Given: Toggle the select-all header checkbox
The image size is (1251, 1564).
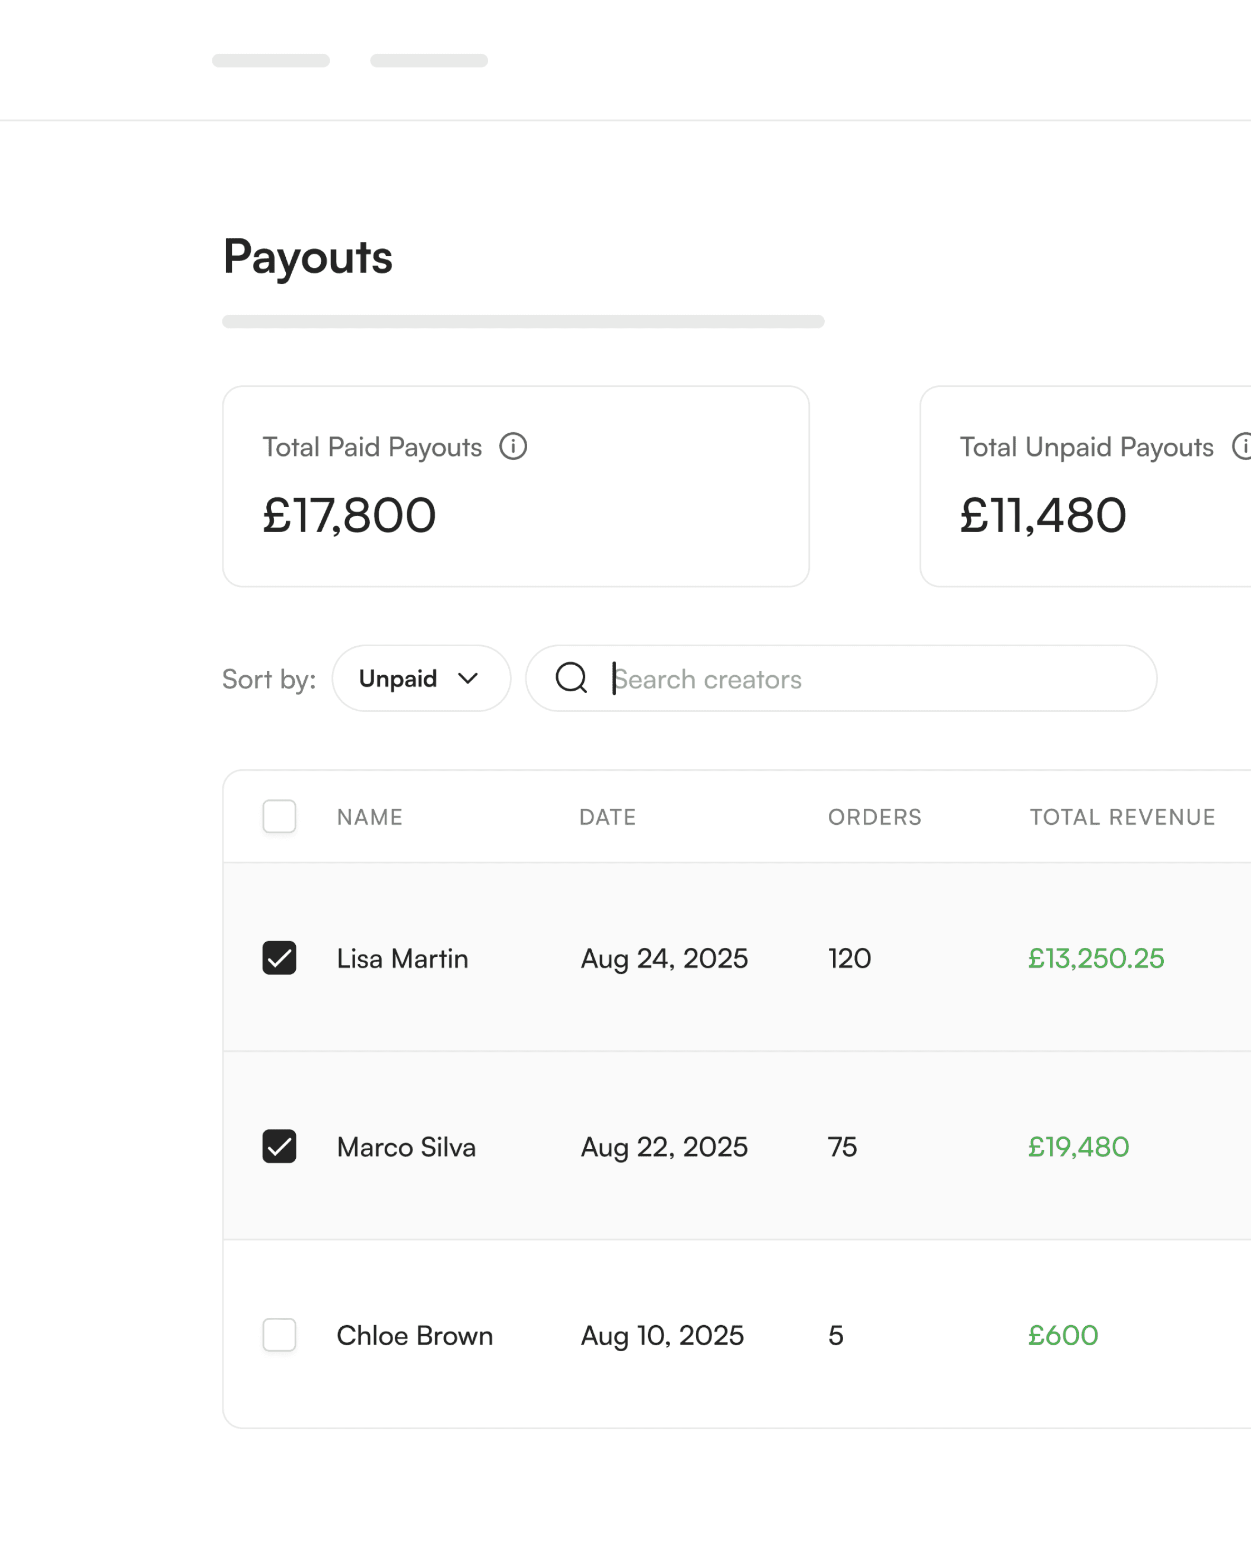Looking at the screenshot, I should (x=279, y=816).
